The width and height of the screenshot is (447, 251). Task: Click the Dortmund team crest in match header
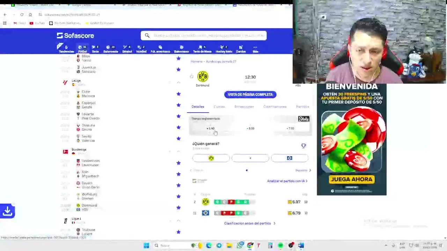click(x=203, y=77)
